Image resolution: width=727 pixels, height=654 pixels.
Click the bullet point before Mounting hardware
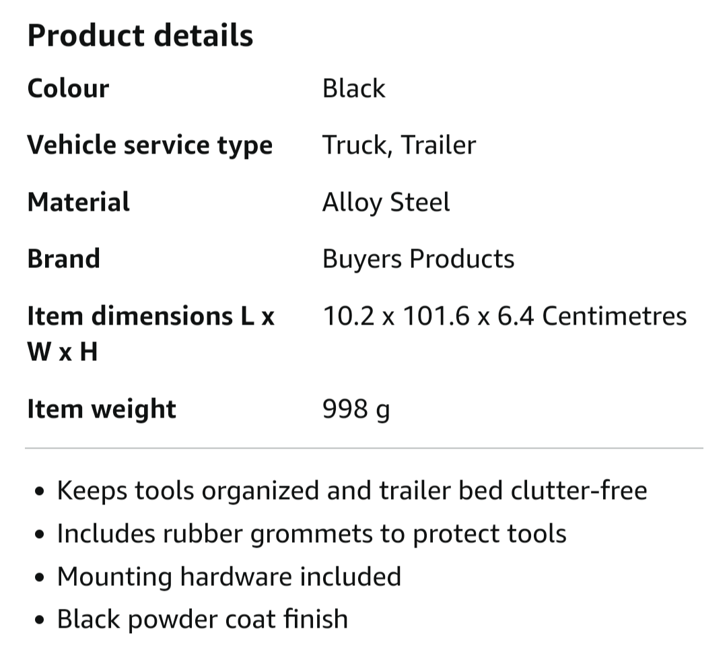pyautogui.click(x=40, y=577)
